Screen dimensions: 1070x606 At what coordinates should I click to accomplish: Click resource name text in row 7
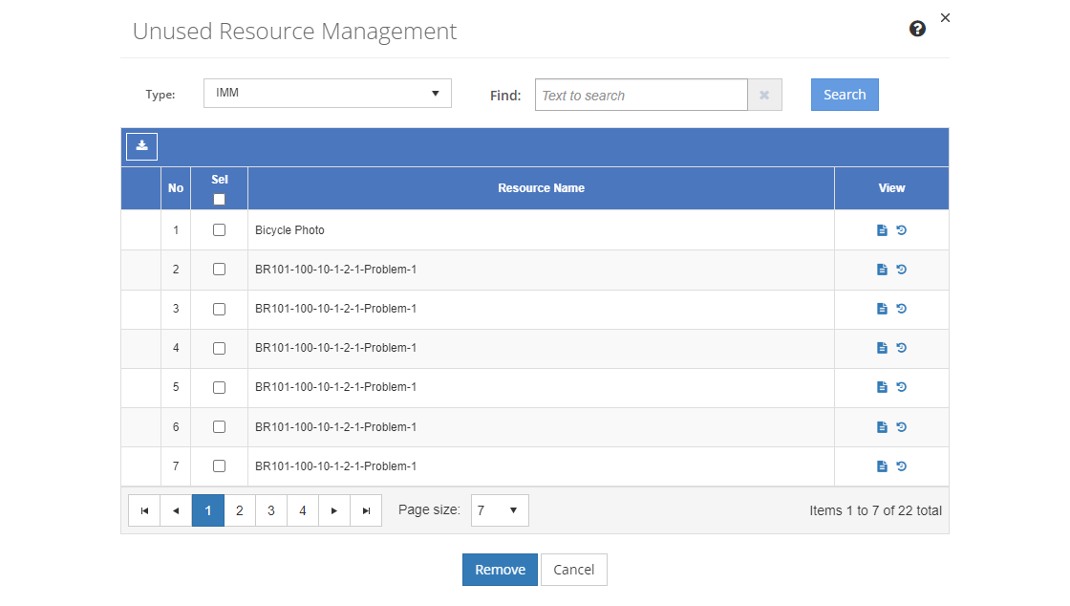(335, 466)
